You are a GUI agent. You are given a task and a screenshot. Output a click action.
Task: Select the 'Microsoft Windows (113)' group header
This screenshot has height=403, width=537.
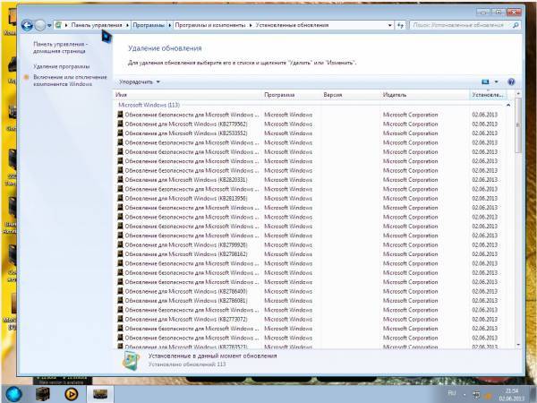tap(149, 105)
